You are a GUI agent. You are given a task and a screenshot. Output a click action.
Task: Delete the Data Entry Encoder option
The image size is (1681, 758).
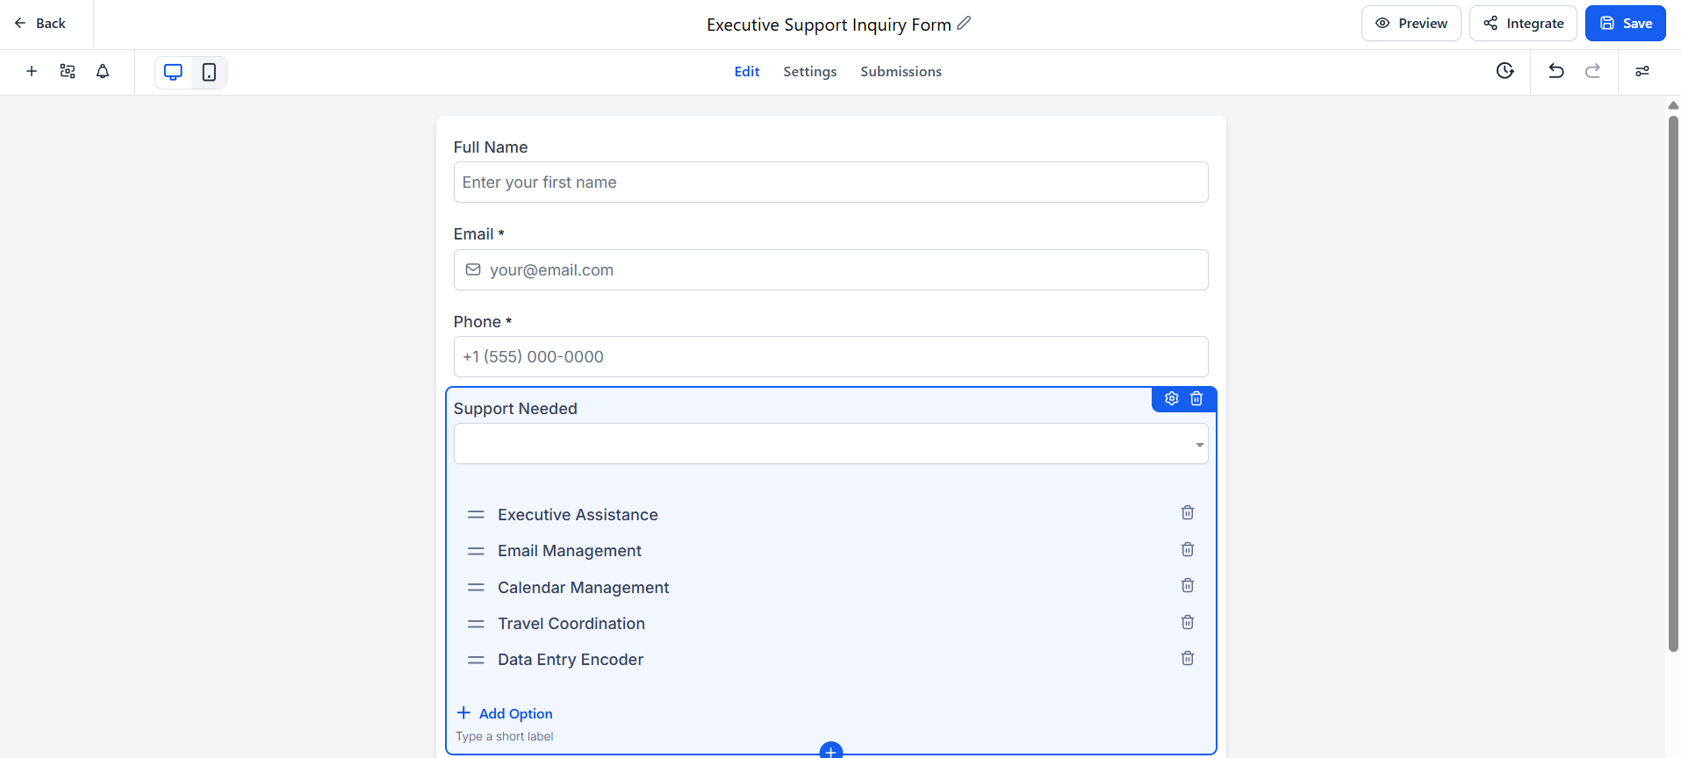[x=1188, y=658]
